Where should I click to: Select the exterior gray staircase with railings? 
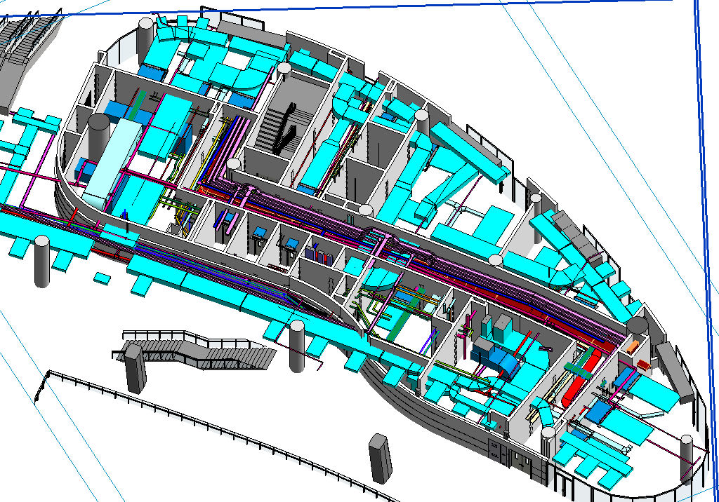[195, 349]
